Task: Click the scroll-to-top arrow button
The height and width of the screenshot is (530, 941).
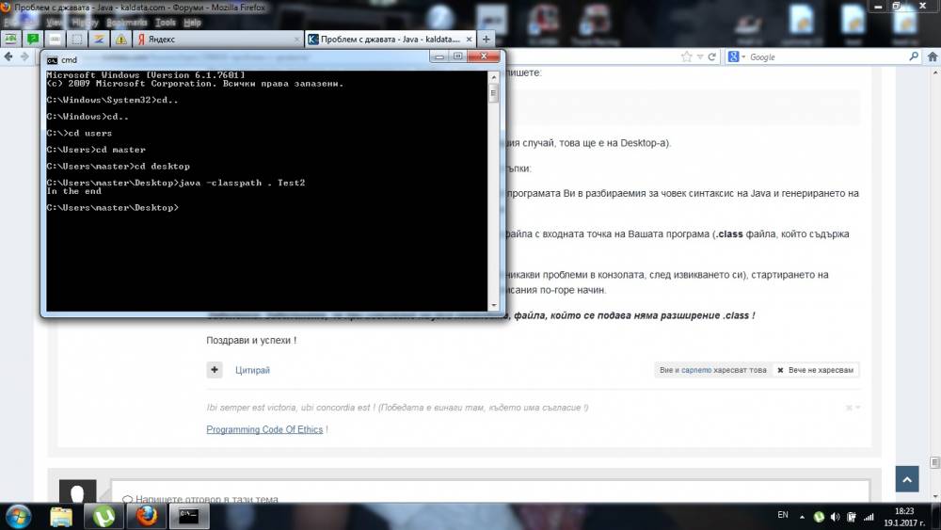Action: tap(907, 479)
